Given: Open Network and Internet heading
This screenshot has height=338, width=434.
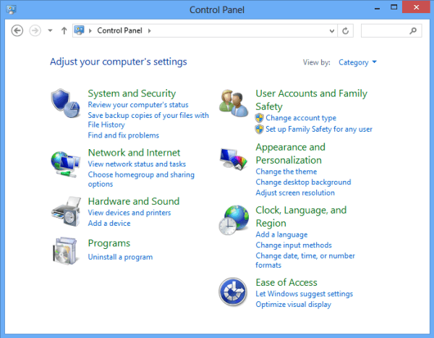Looking at the screenshot, I should pos(134,153).
